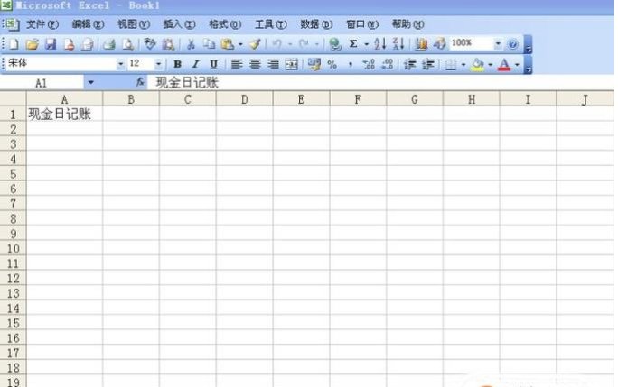Open the font color palette arrow

point(517,64)
